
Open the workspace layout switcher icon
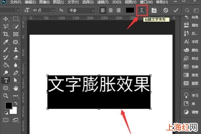pos(196,10)
